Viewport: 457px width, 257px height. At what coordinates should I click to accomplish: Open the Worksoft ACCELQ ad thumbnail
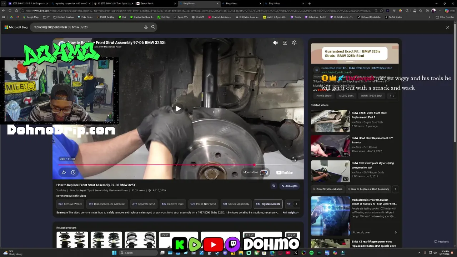click(330, 216)
